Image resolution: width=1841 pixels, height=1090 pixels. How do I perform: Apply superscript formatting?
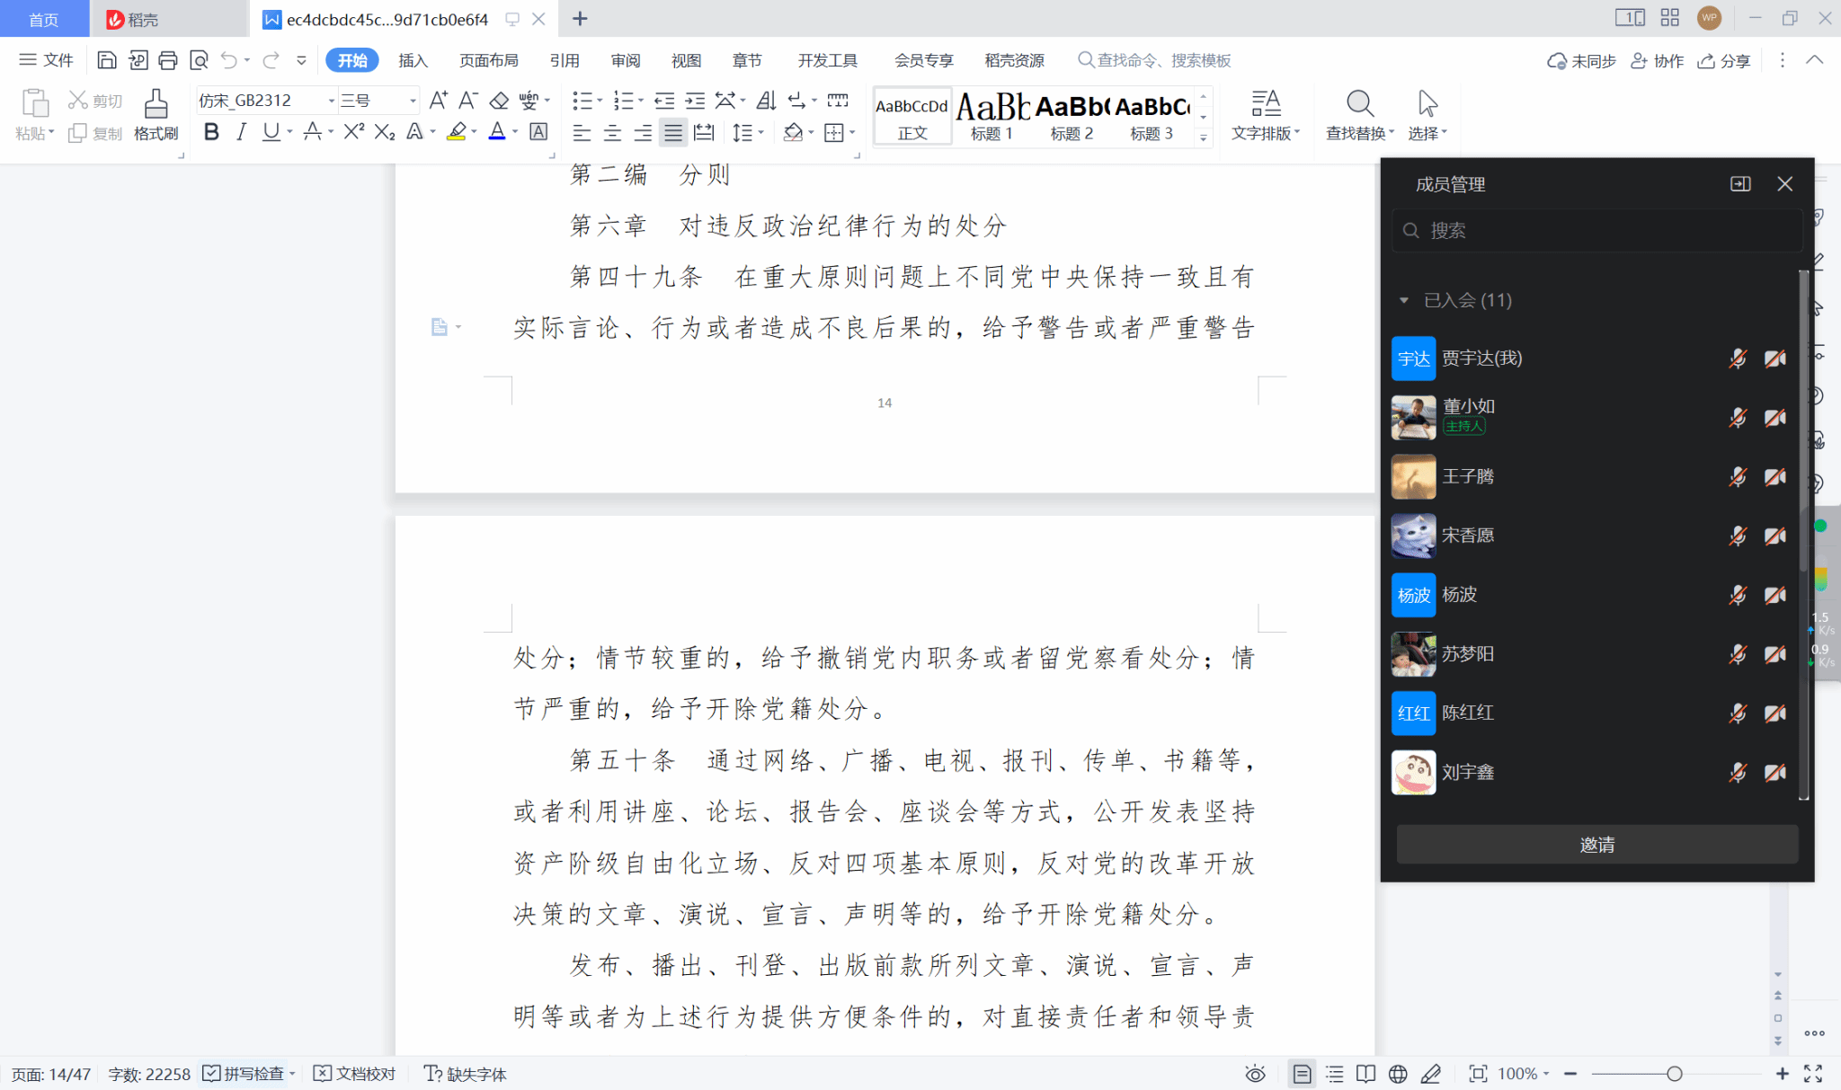(353, 132)
